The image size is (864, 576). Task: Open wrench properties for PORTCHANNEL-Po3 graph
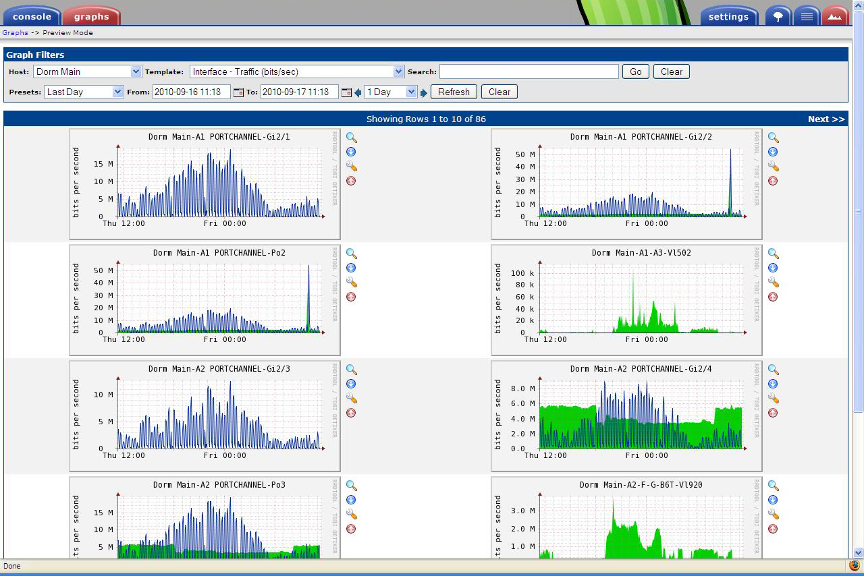[x=351, y=514]
